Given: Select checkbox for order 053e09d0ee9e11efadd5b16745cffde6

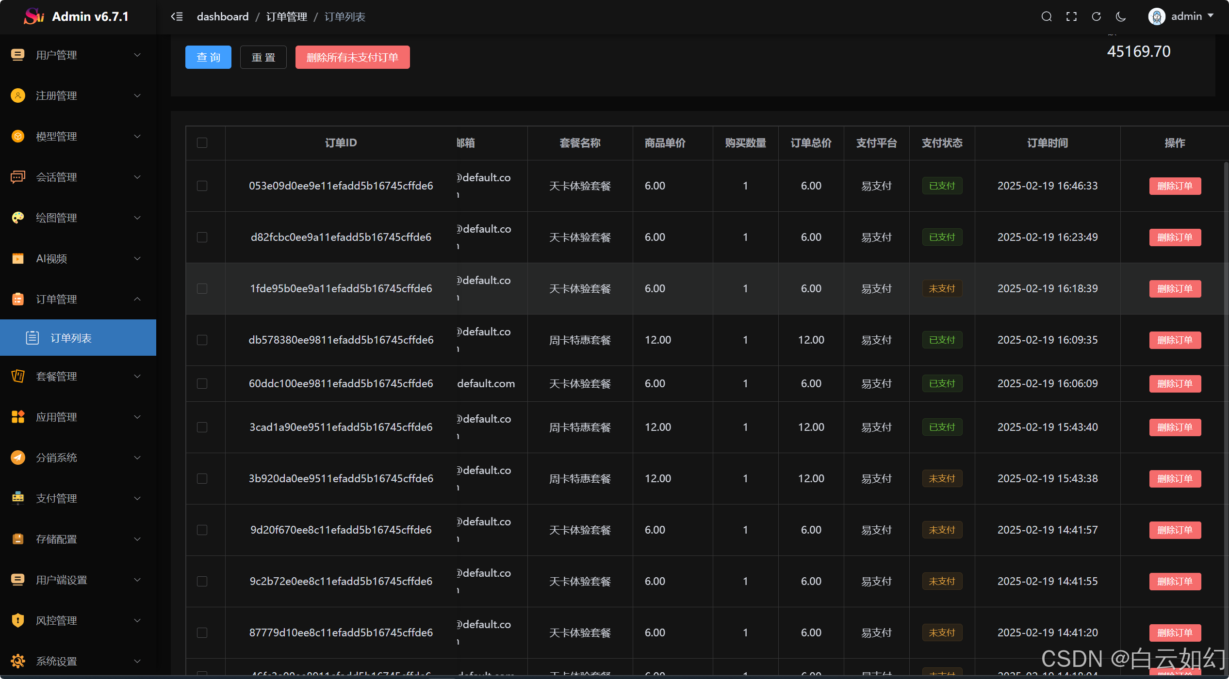Looking at the screenshot, I should click(x=202, y=186).
